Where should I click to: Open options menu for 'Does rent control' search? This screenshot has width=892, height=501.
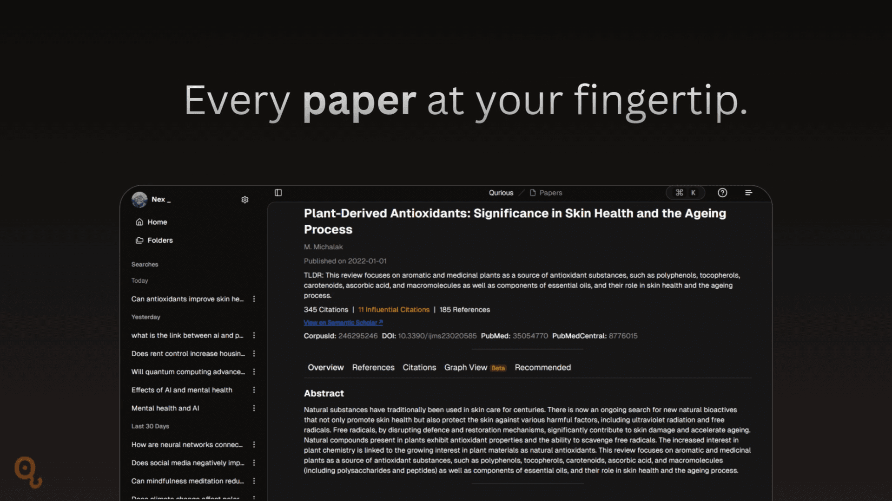click(x=254, y=353)
